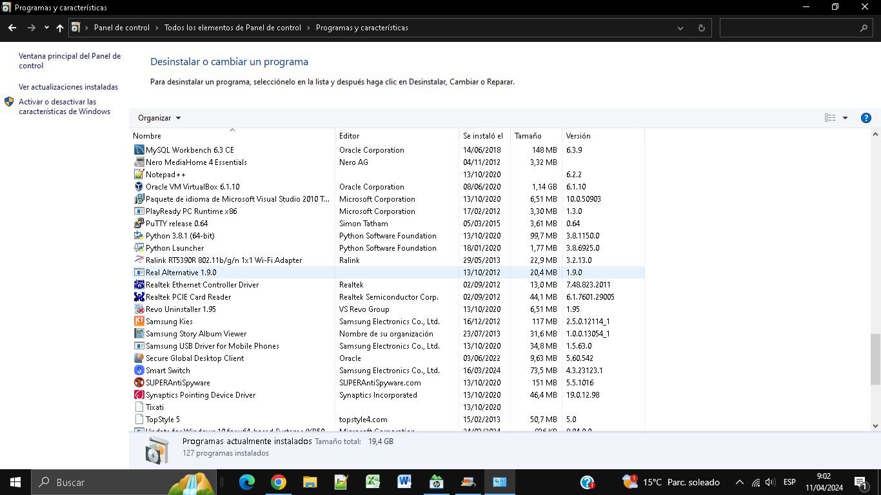Open Excel from the taskbar
The width and height of the screenshot is (881, 495).
coord(373,482)
